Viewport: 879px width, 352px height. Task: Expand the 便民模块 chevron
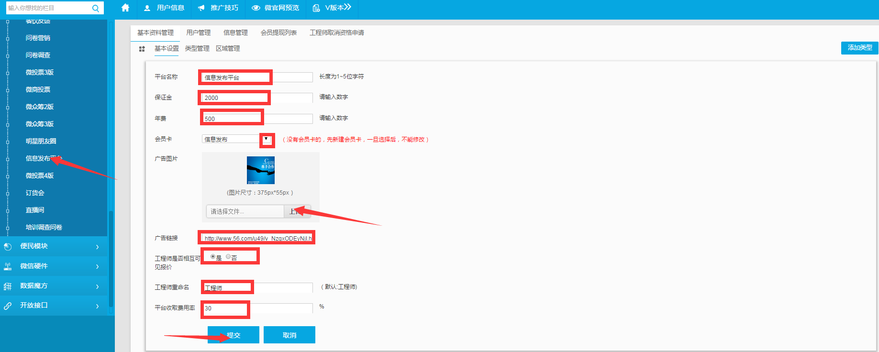(97, 247)
